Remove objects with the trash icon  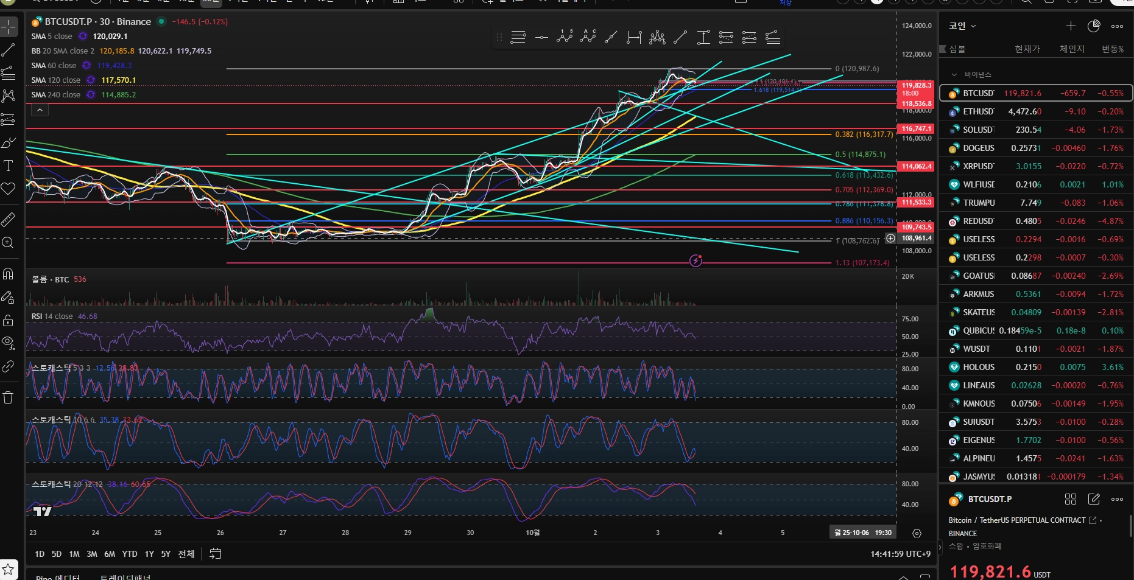(9, 397)
